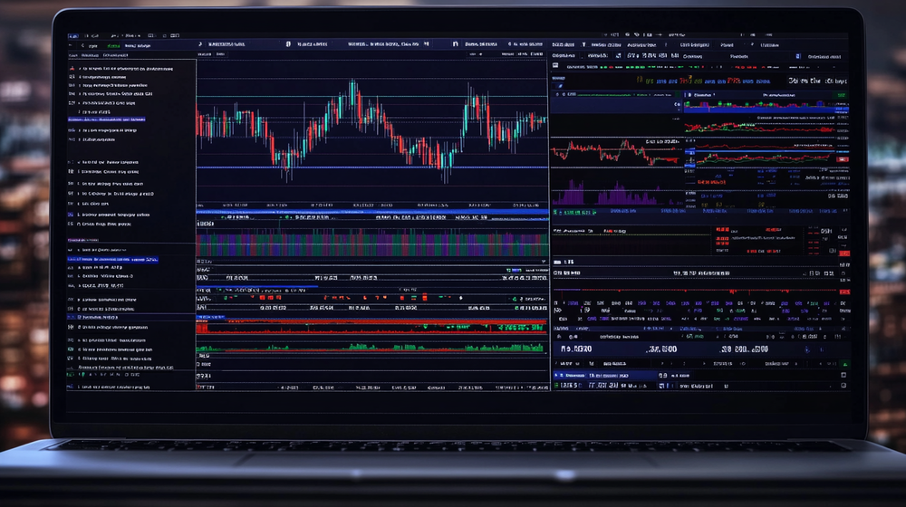Click the first large price figure at bottom right
Image resolution: width=906 pixels, height=507 pixels.
pos(575,348)
